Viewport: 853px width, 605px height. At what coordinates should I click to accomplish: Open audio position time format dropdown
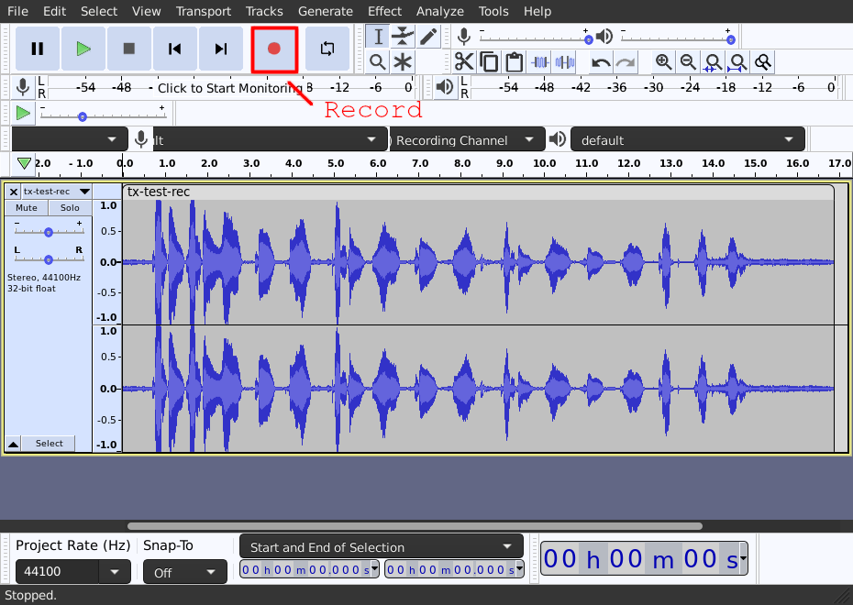pos(743,558)
